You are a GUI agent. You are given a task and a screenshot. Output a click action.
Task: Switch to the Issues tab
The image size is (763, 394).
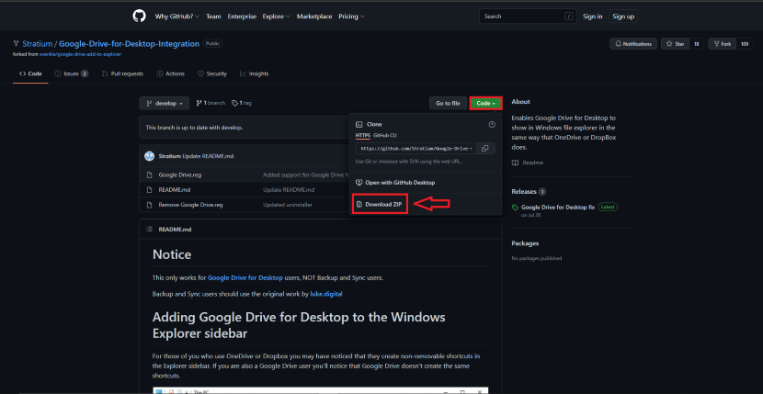(72, 74)
